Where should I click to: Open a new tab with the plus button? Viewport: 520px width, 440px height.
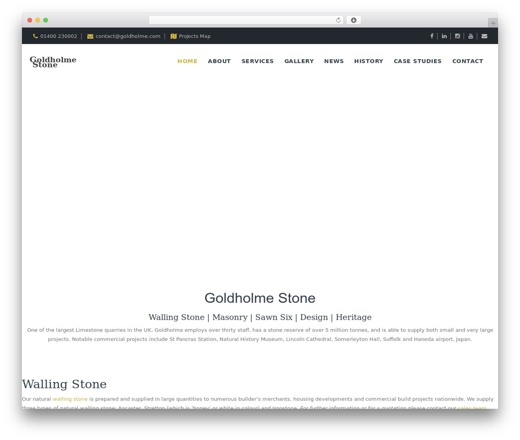493,23
